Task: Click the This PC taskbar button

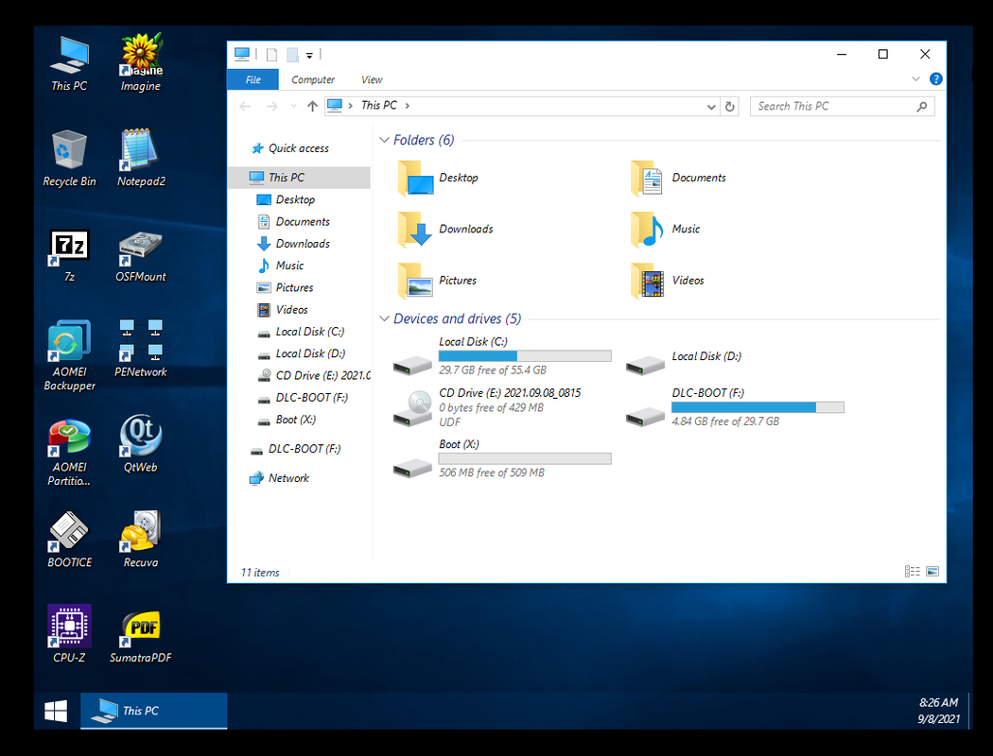Action: tap(154, 711)
